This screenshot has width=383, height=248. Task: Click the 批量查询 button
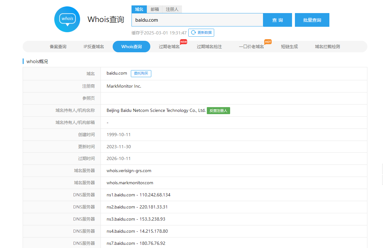click(312, 20)
